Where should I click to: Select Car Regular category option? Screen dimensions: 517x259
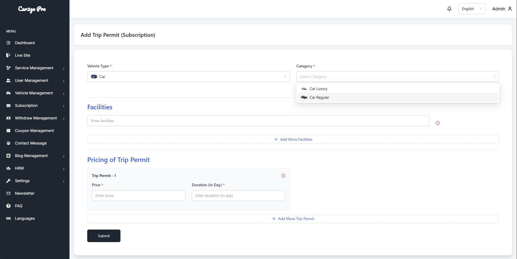(x=398, y=97)
